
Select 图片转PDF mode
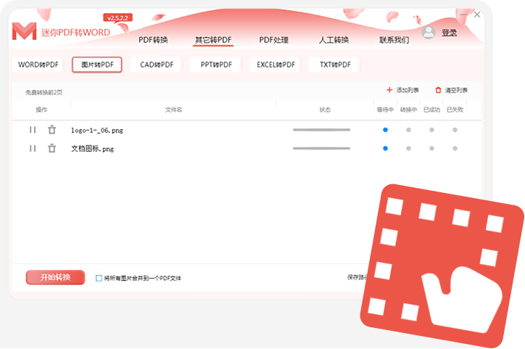click(x=97, y=65)
